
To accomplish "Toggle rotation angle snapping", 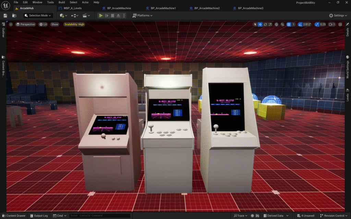I will (x=300, y=24).
